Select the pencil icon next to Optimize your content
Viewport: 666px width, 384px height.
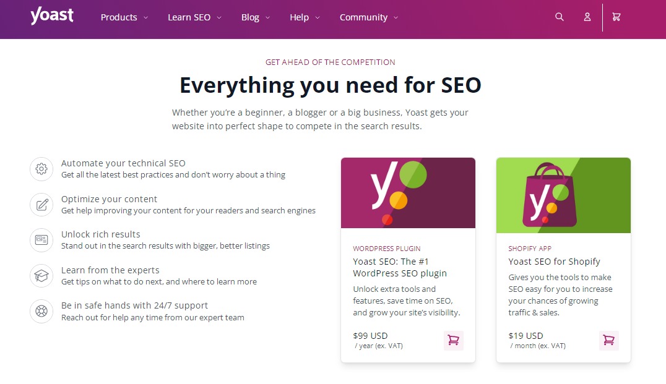click(41, 205)
